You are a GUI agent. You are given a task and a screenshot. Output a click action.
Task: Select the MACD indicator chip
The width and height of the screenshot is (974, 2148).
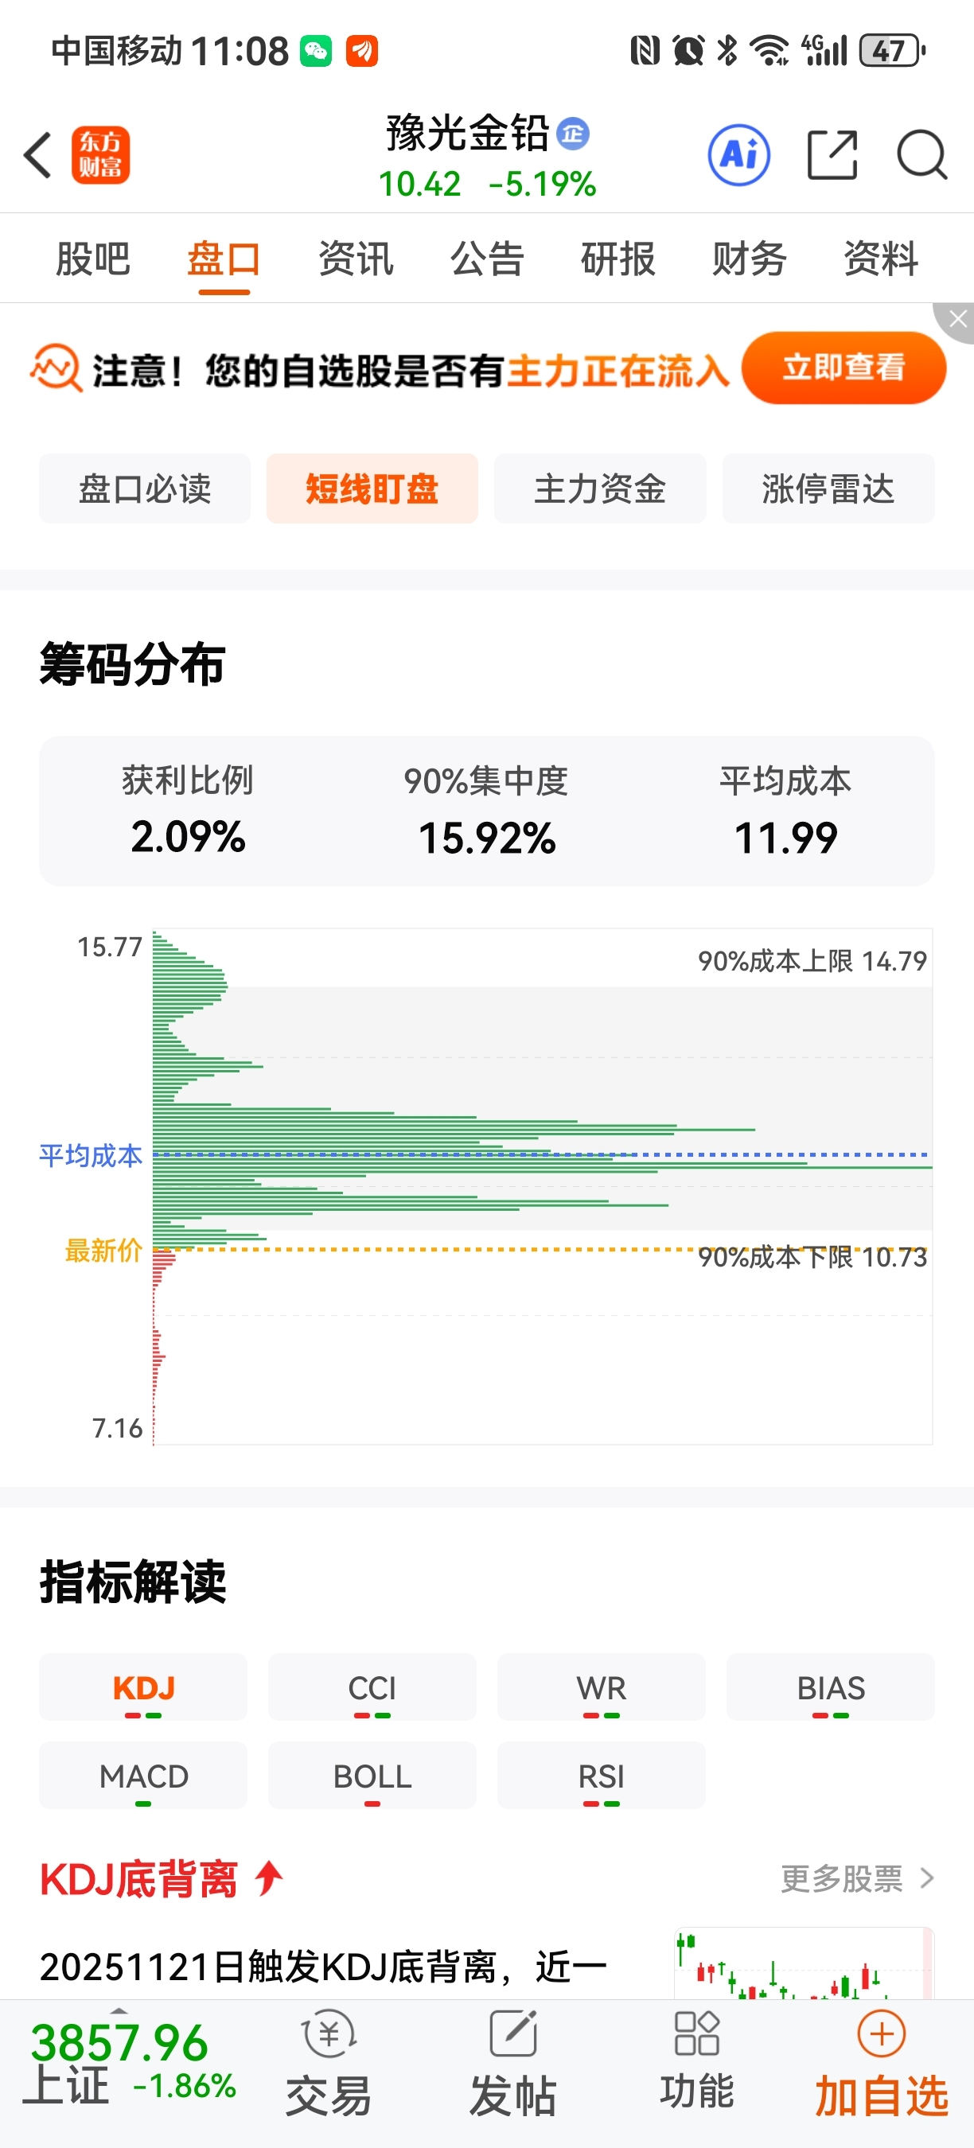point(143,1775)
